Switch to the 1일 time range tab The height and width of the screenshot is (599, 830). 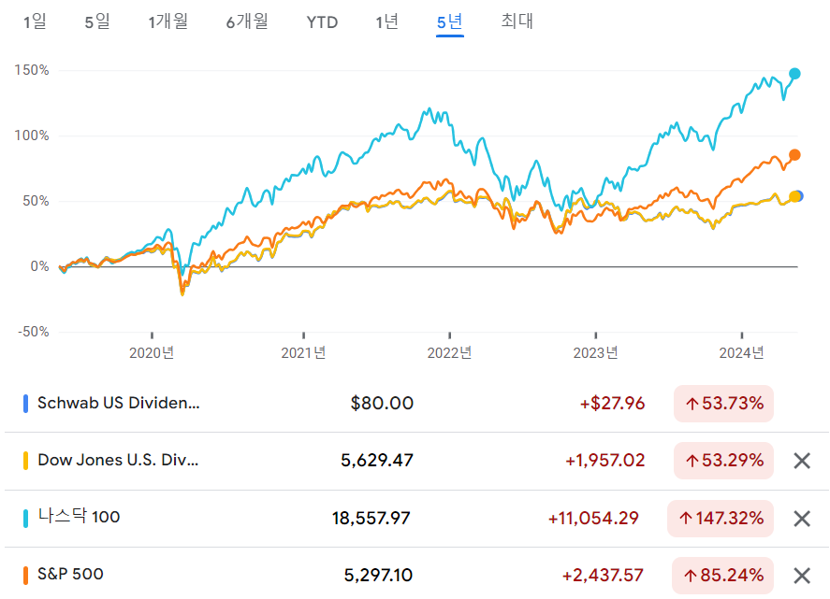33,21
